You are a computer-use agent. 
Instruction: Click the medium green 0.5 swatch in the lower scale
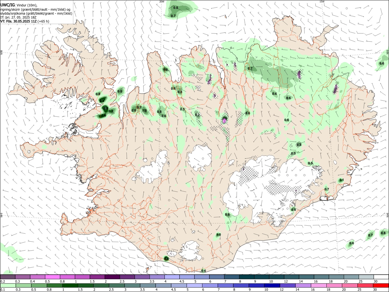39,286
